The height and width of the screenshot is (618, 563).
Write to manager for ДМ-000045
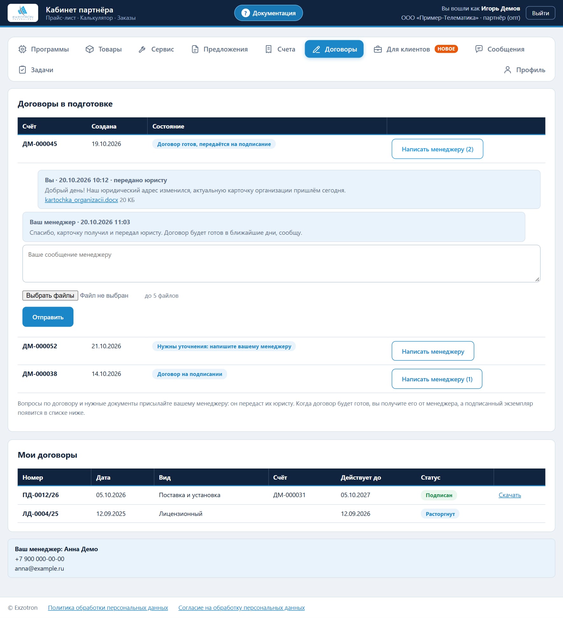coord(437,149)
